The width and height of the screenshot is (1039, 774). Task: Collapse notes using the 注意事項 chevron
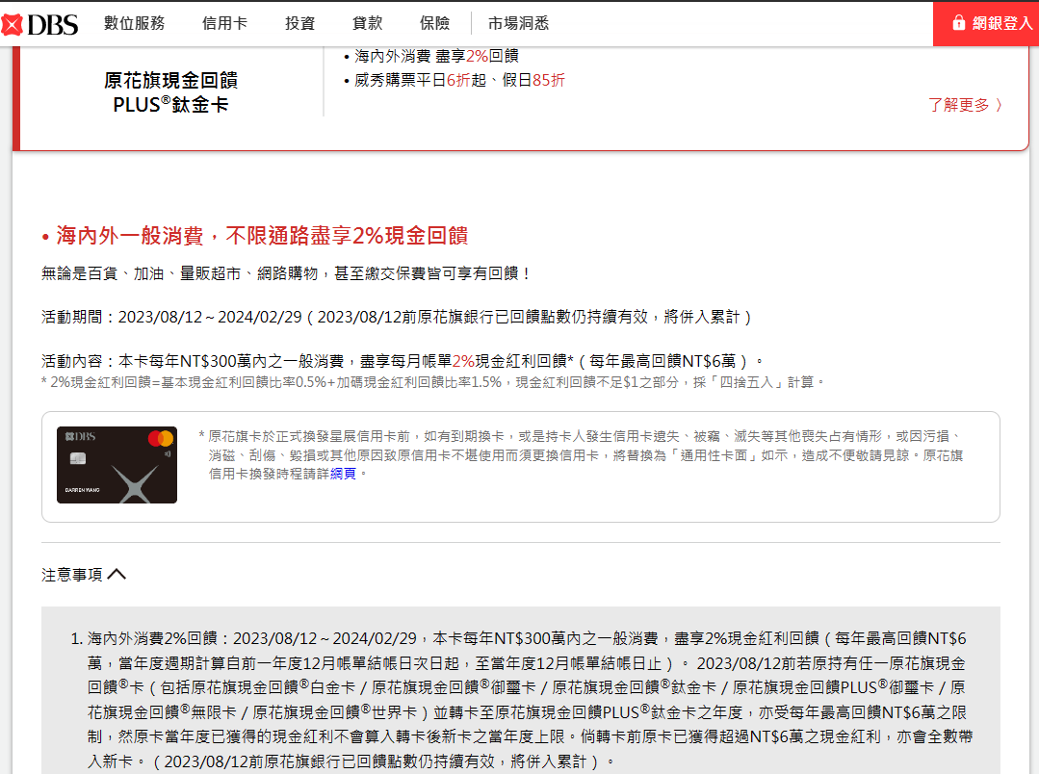pyautogui.click(x=117, y=574)
